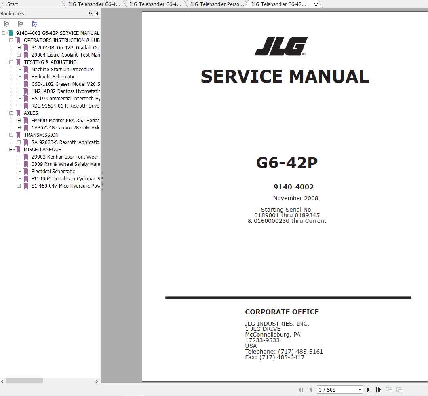Jump to the last page

click(x=378, y=390)
